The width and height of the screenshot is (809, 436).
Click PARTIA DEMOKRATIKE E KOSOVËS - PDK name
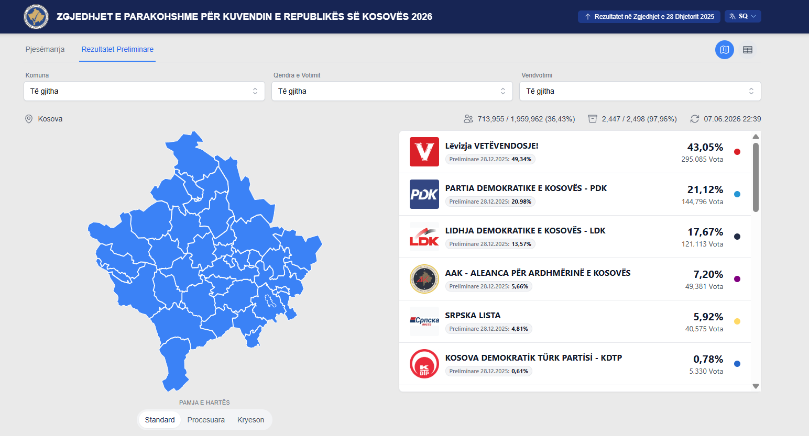526,188
